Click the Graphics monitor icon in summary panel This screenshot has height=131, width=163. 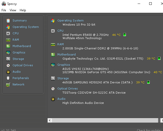(x=53, y=65)
